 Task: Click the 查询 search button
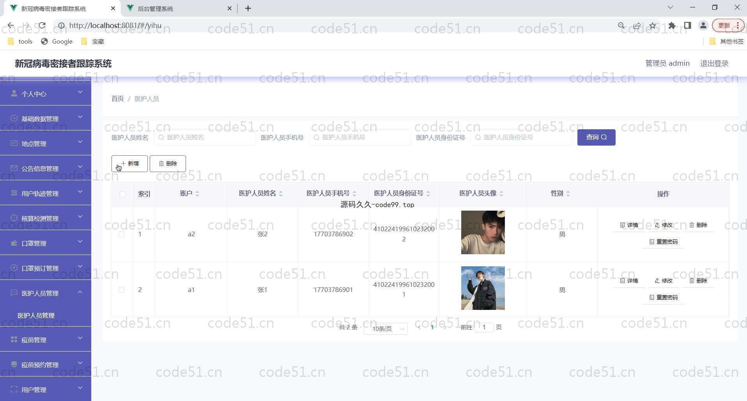(596, 137)
